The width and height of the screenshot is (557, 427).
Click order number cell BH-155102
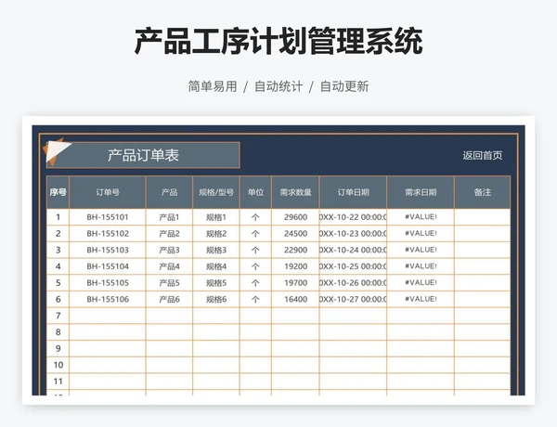click(x=108, y=233)
